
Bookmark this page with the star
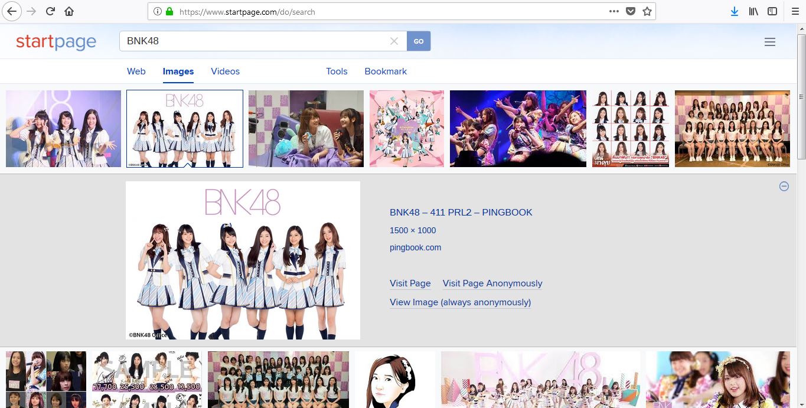pos(647,11)
